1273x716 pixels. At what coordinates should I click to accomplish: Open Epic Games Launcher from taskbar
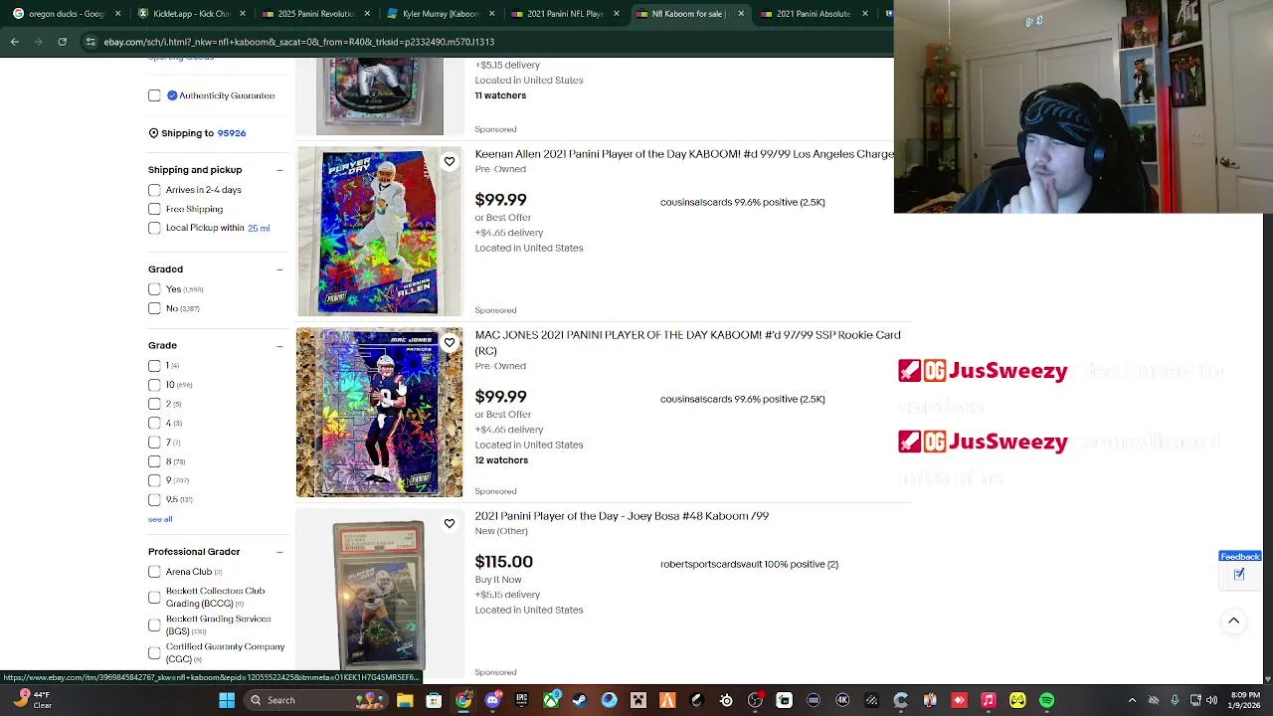(522, 700)
